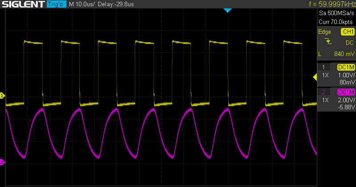Click the channel 2 number box
This screenshot has width=356, height=187.
324,92
